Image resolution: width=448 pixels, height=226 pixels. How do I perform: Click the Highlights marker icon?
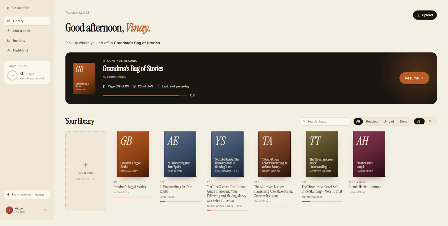(x=8, y=50)
